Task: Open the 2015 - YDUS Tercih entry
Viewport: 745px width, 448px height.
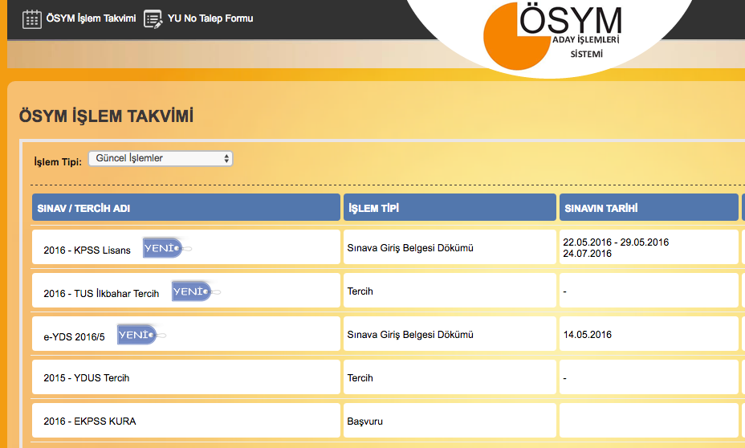Action: [86, 378]
